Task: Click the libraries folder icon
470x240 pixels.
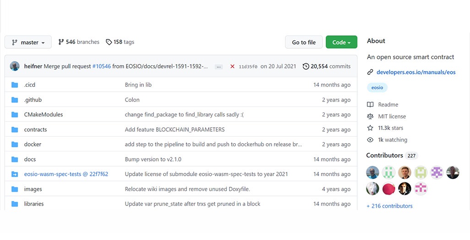Action: [x=15, y=204]
